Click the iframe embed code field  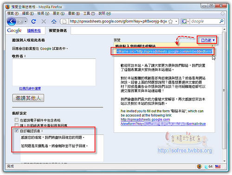[x=164, y=51]
